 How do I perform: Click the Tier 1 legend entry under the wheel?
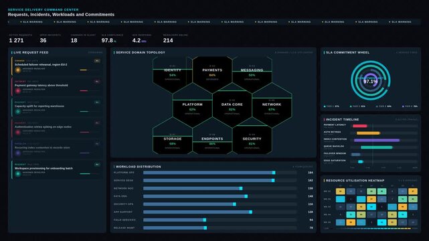pos(331,106)
